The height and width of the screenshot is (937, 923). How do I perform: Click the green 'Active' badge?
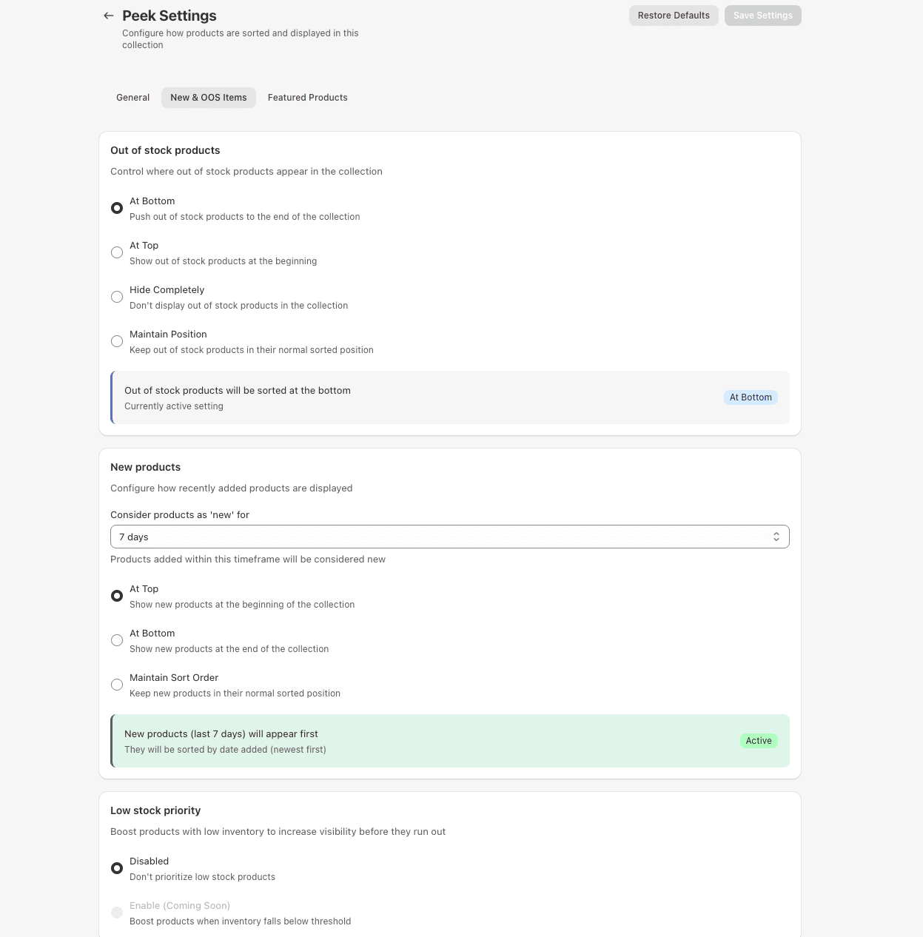coord(759,741)
